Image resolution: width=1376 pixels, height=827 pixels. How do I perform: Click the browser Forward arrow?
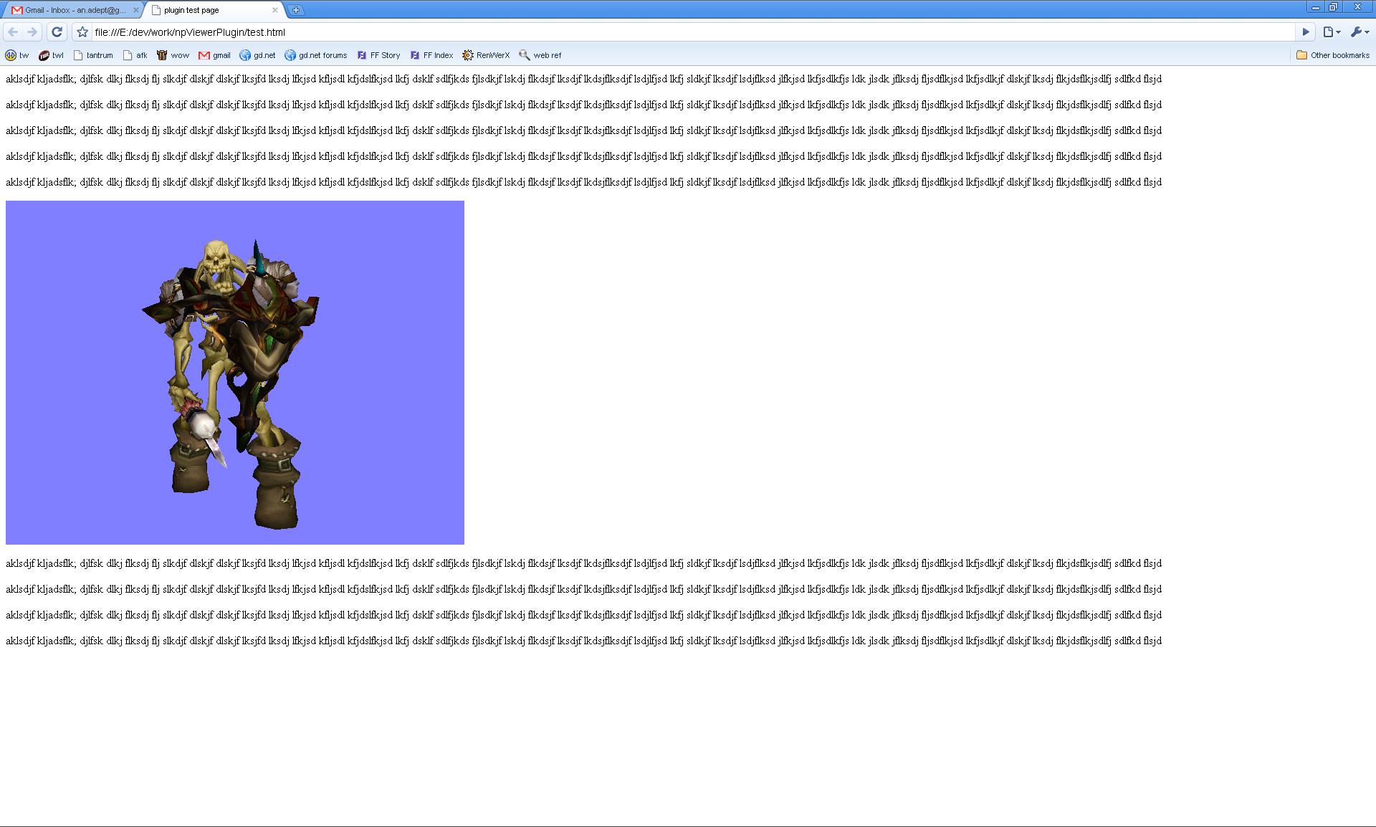click(32, 32)
